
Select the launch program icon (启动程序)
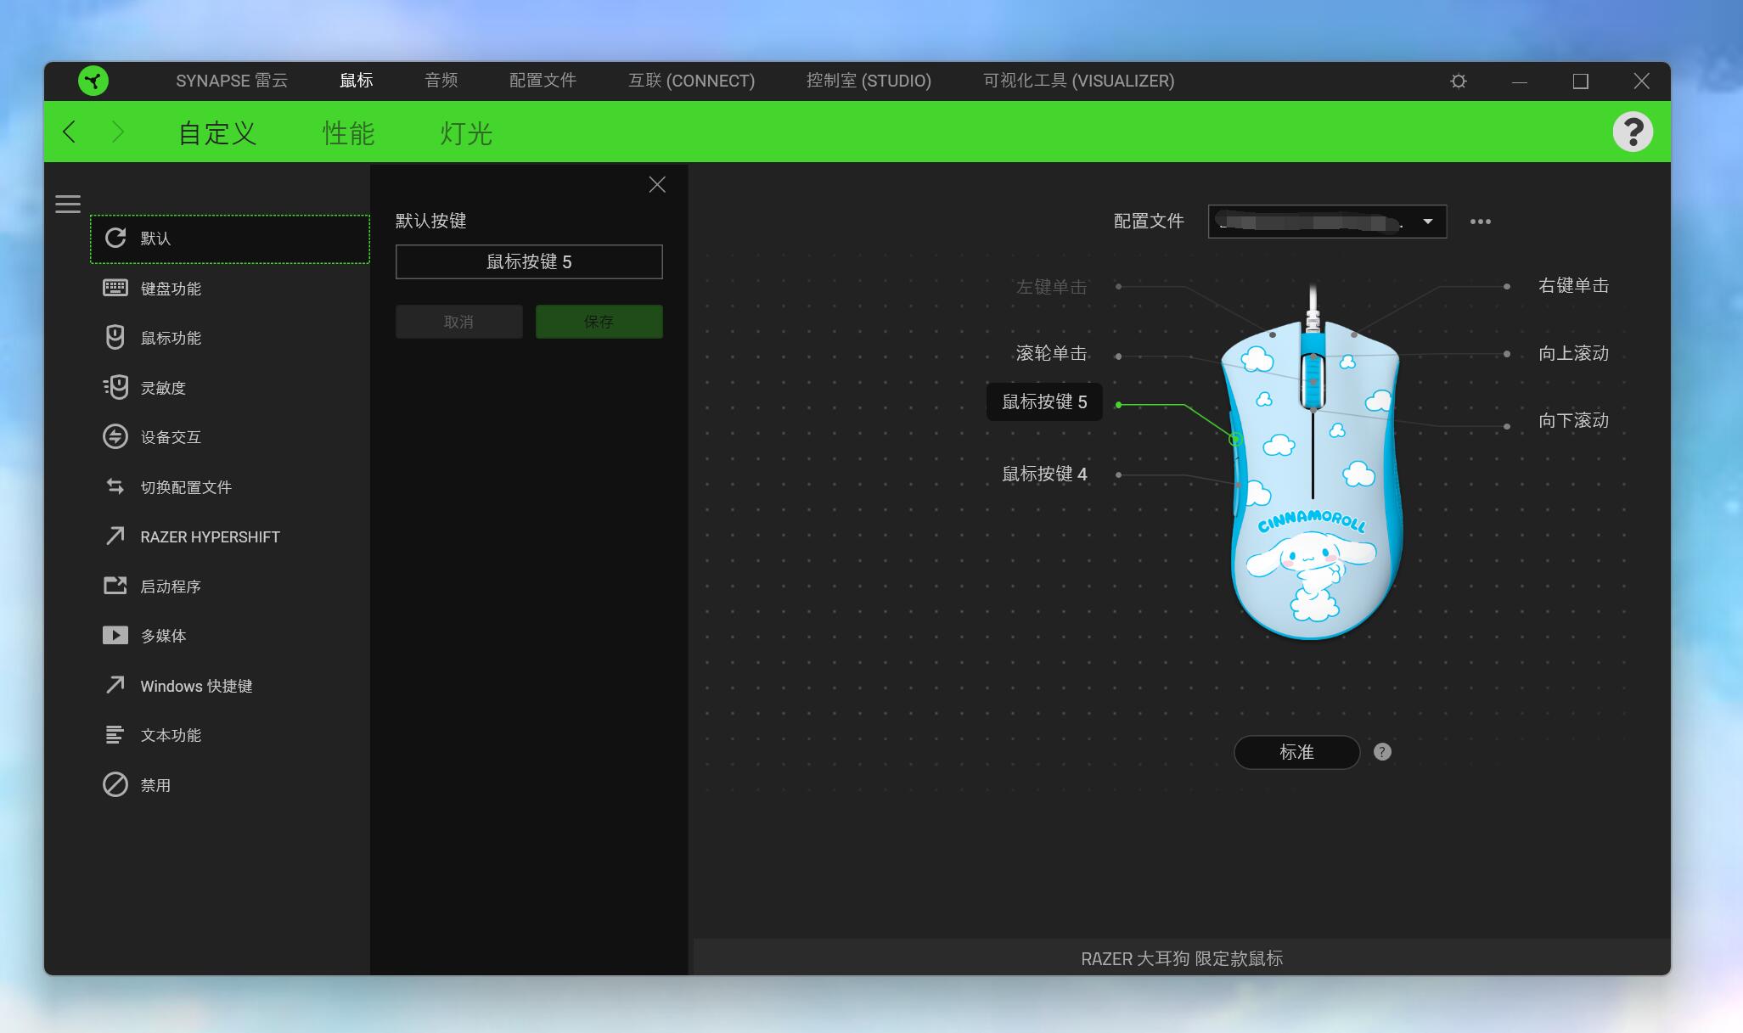pyautogui.click(x=115, y=587)
